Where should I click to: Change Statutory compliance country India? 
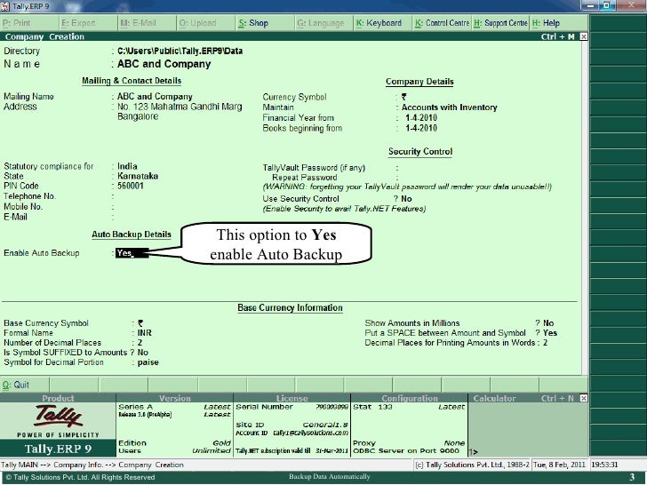(127, 166)
